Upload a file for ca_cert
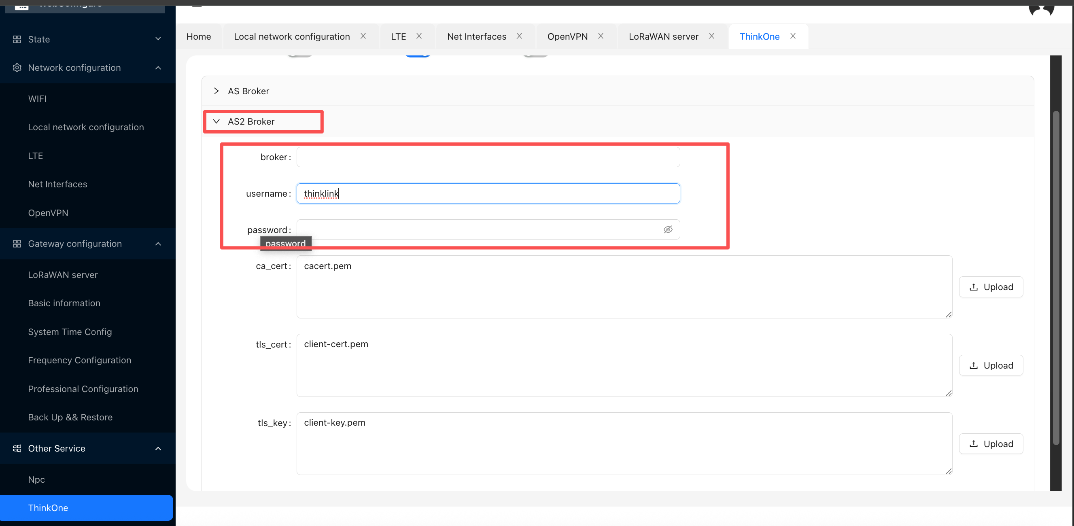The width and height of the screenshot is (1074, 526). [x=991, y=287]
